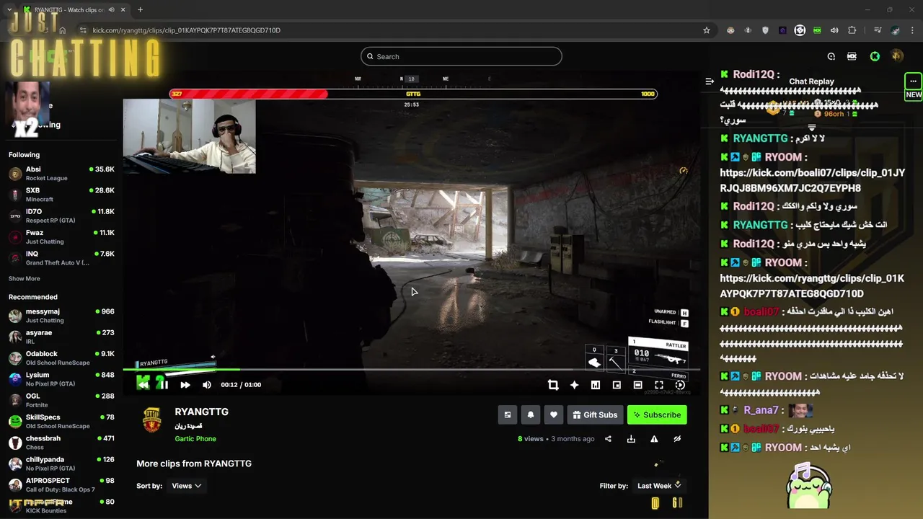Click the R_ana7 username in chat
The height and width of the screenshot is (519, 923).
coord(761,410)
